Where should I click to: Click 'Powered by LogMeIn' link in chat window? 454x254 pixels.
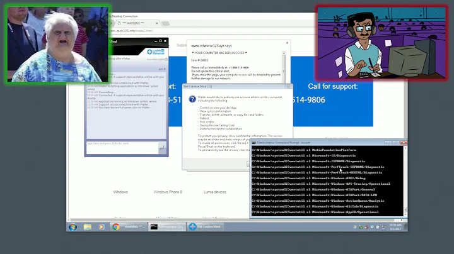pos(156,59)
